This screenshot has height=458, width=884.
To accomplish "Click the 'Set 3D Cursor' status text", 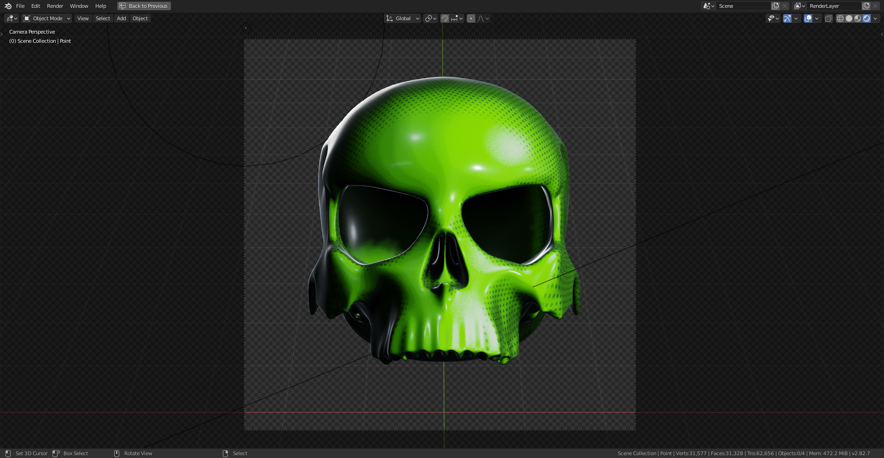I will 31,453.
